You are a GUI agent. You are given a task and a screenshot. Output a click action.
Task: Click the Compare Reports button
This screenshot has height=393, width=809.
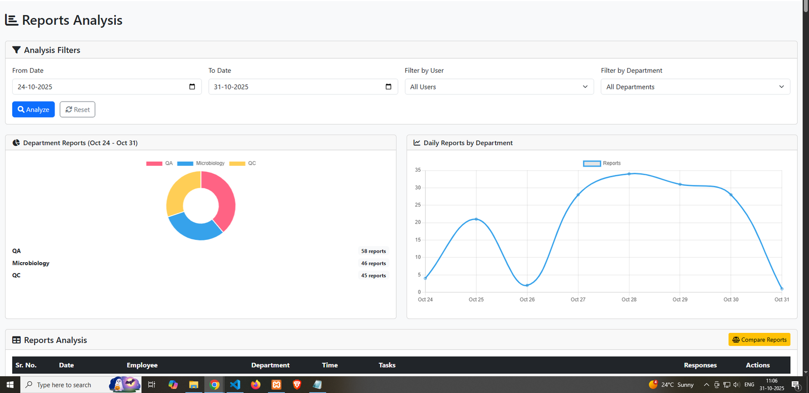click(x=759, y=339)
